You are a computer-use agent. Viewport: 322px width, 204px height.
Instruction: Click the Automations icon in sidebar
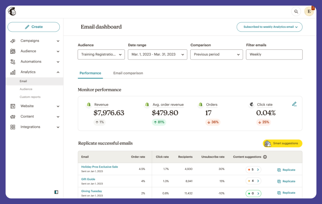(x=13, y=62)
